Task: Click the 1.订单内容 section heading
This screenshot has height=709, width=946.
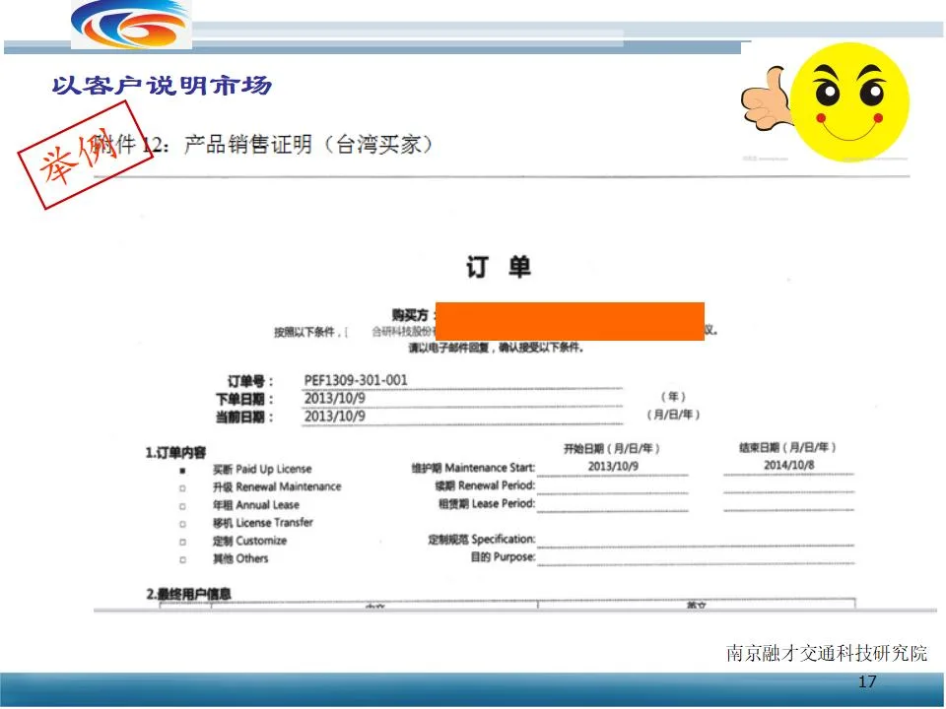Action: click(x=175, y=453)
